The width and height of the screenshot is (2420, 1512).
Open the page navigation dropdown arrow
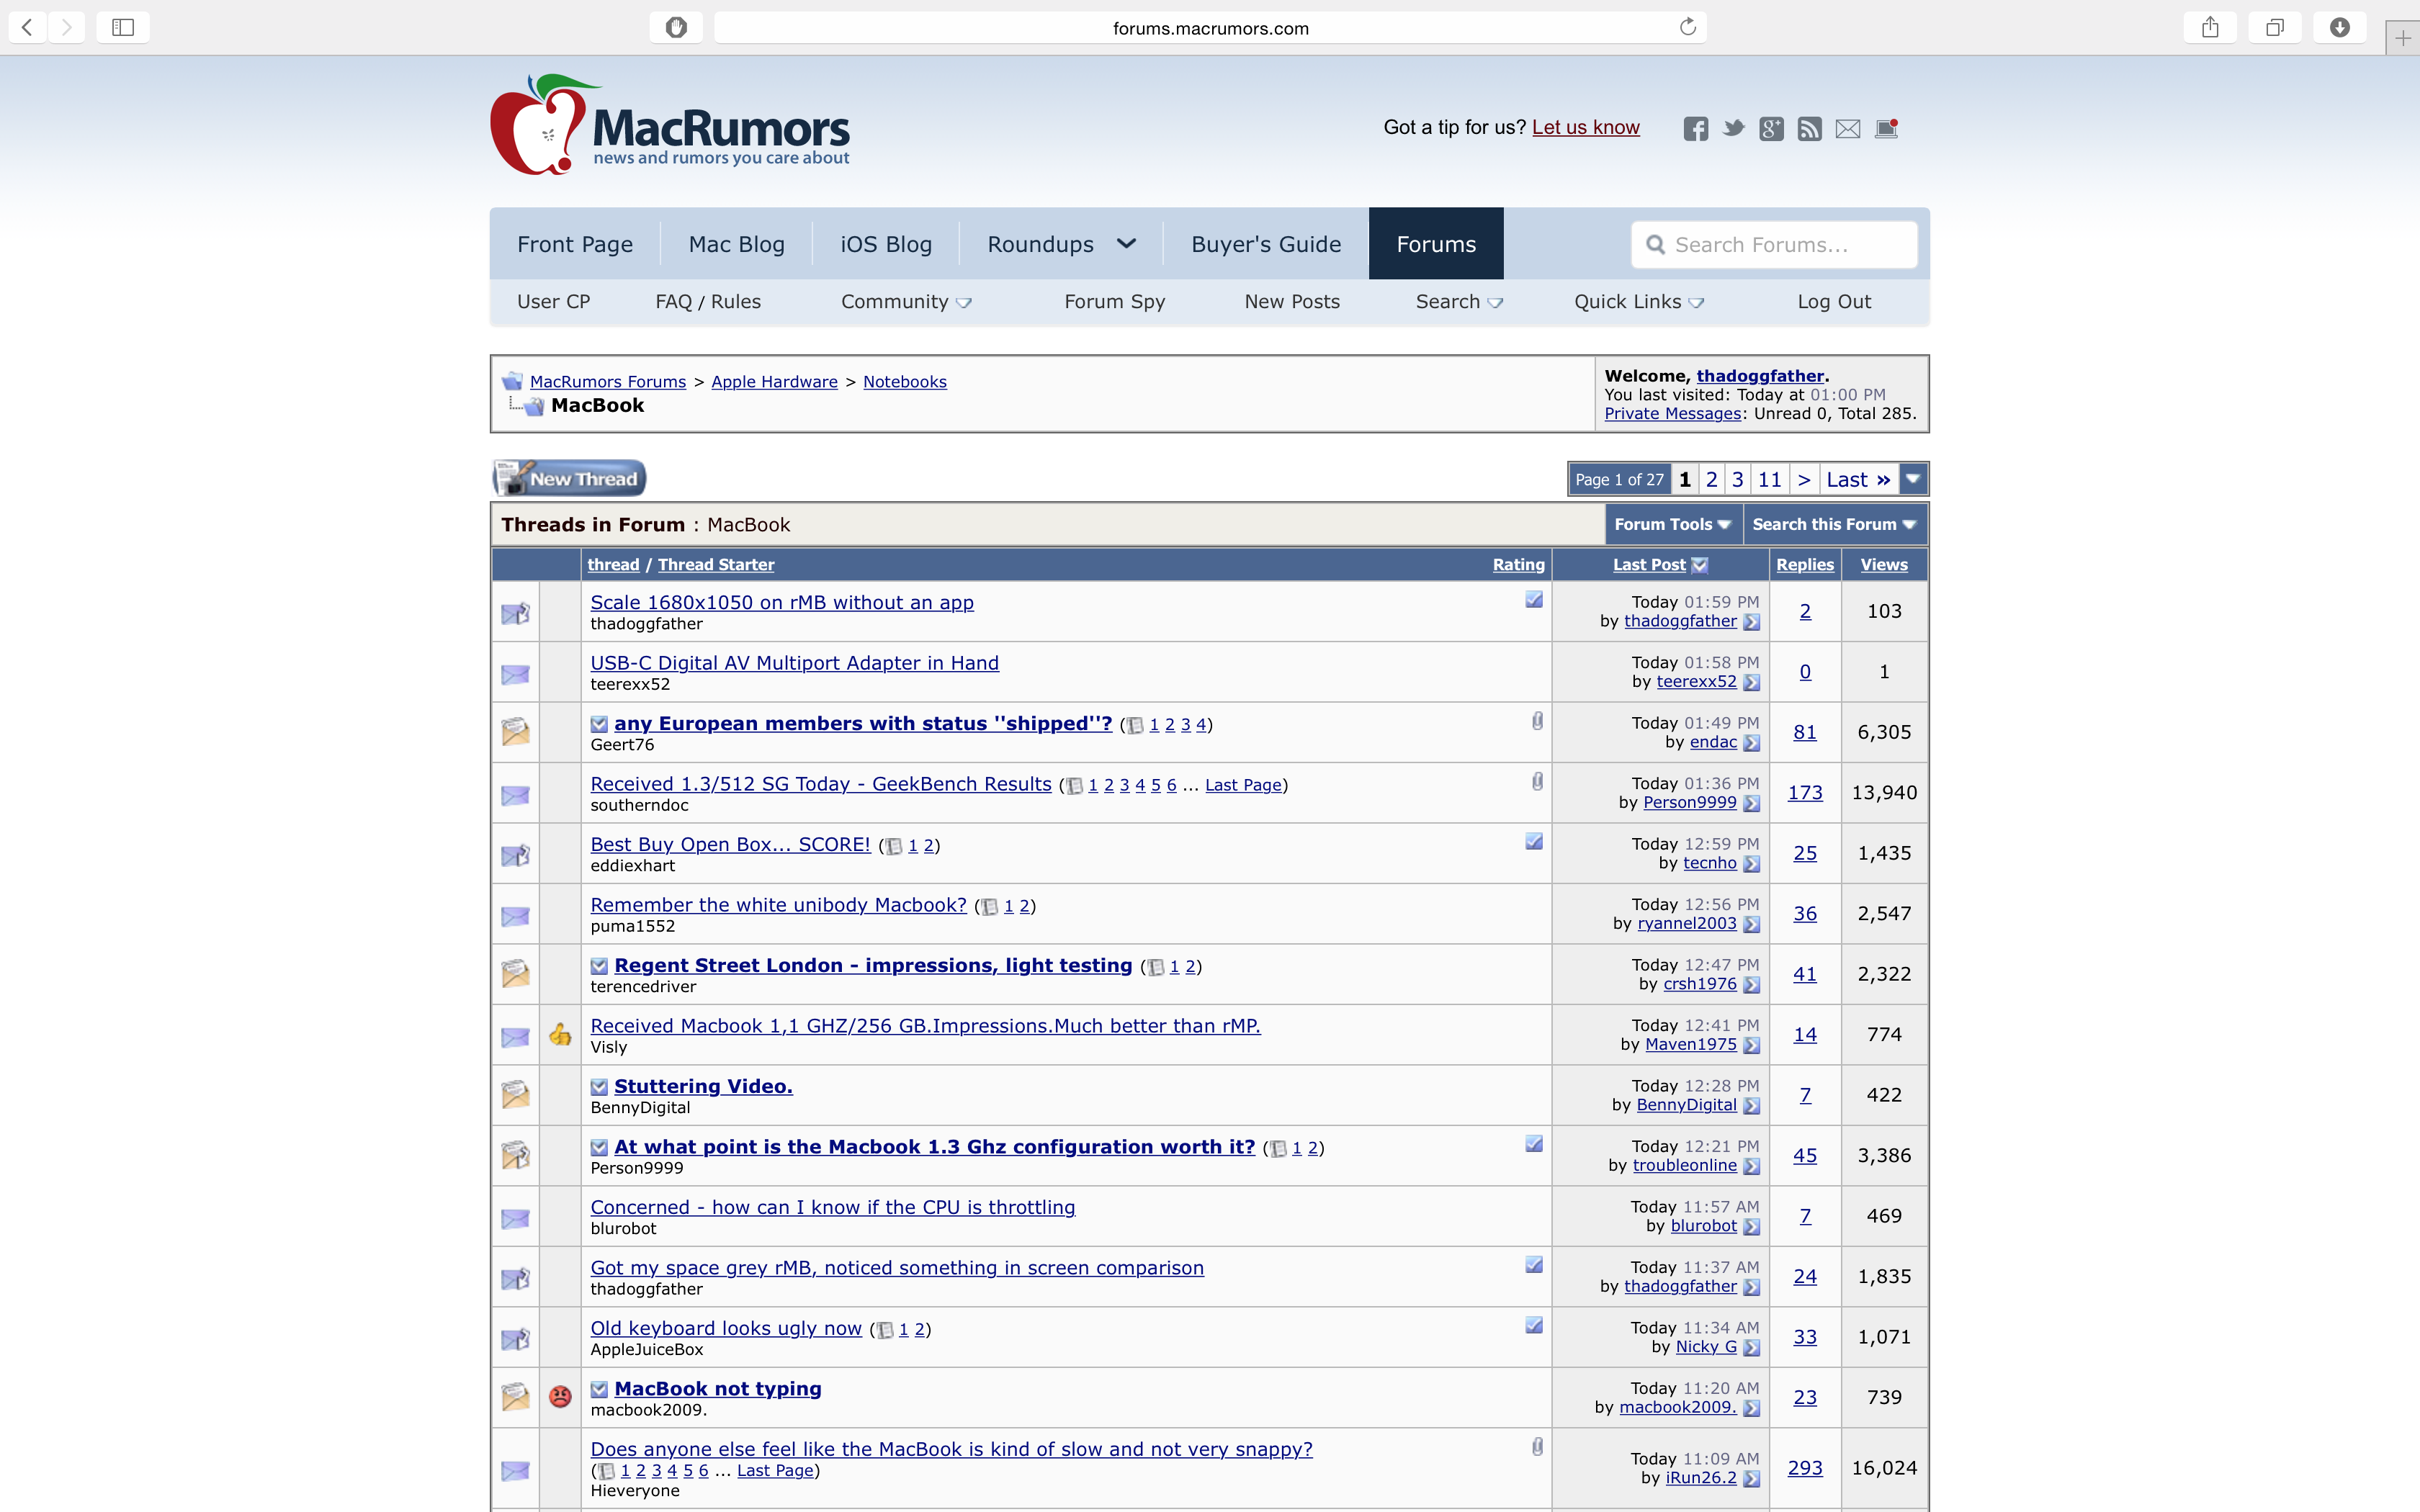point(1912,479)
